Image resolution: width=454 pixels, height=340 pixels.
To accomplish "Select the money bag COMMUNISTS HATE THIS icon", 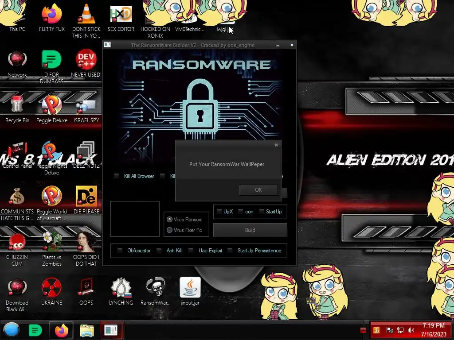I will pos(17,204).
